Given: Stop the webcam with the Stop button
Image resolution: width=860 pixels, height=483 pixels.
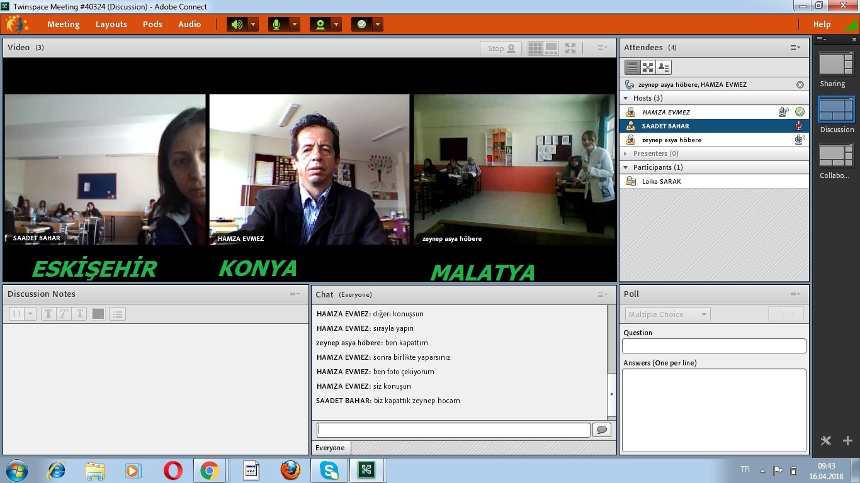Looking at the screenshot, I should coord(501,48).
